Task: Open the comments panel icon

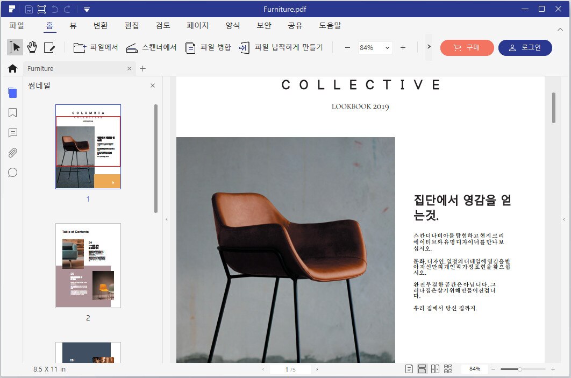Action: coord(12,133)
